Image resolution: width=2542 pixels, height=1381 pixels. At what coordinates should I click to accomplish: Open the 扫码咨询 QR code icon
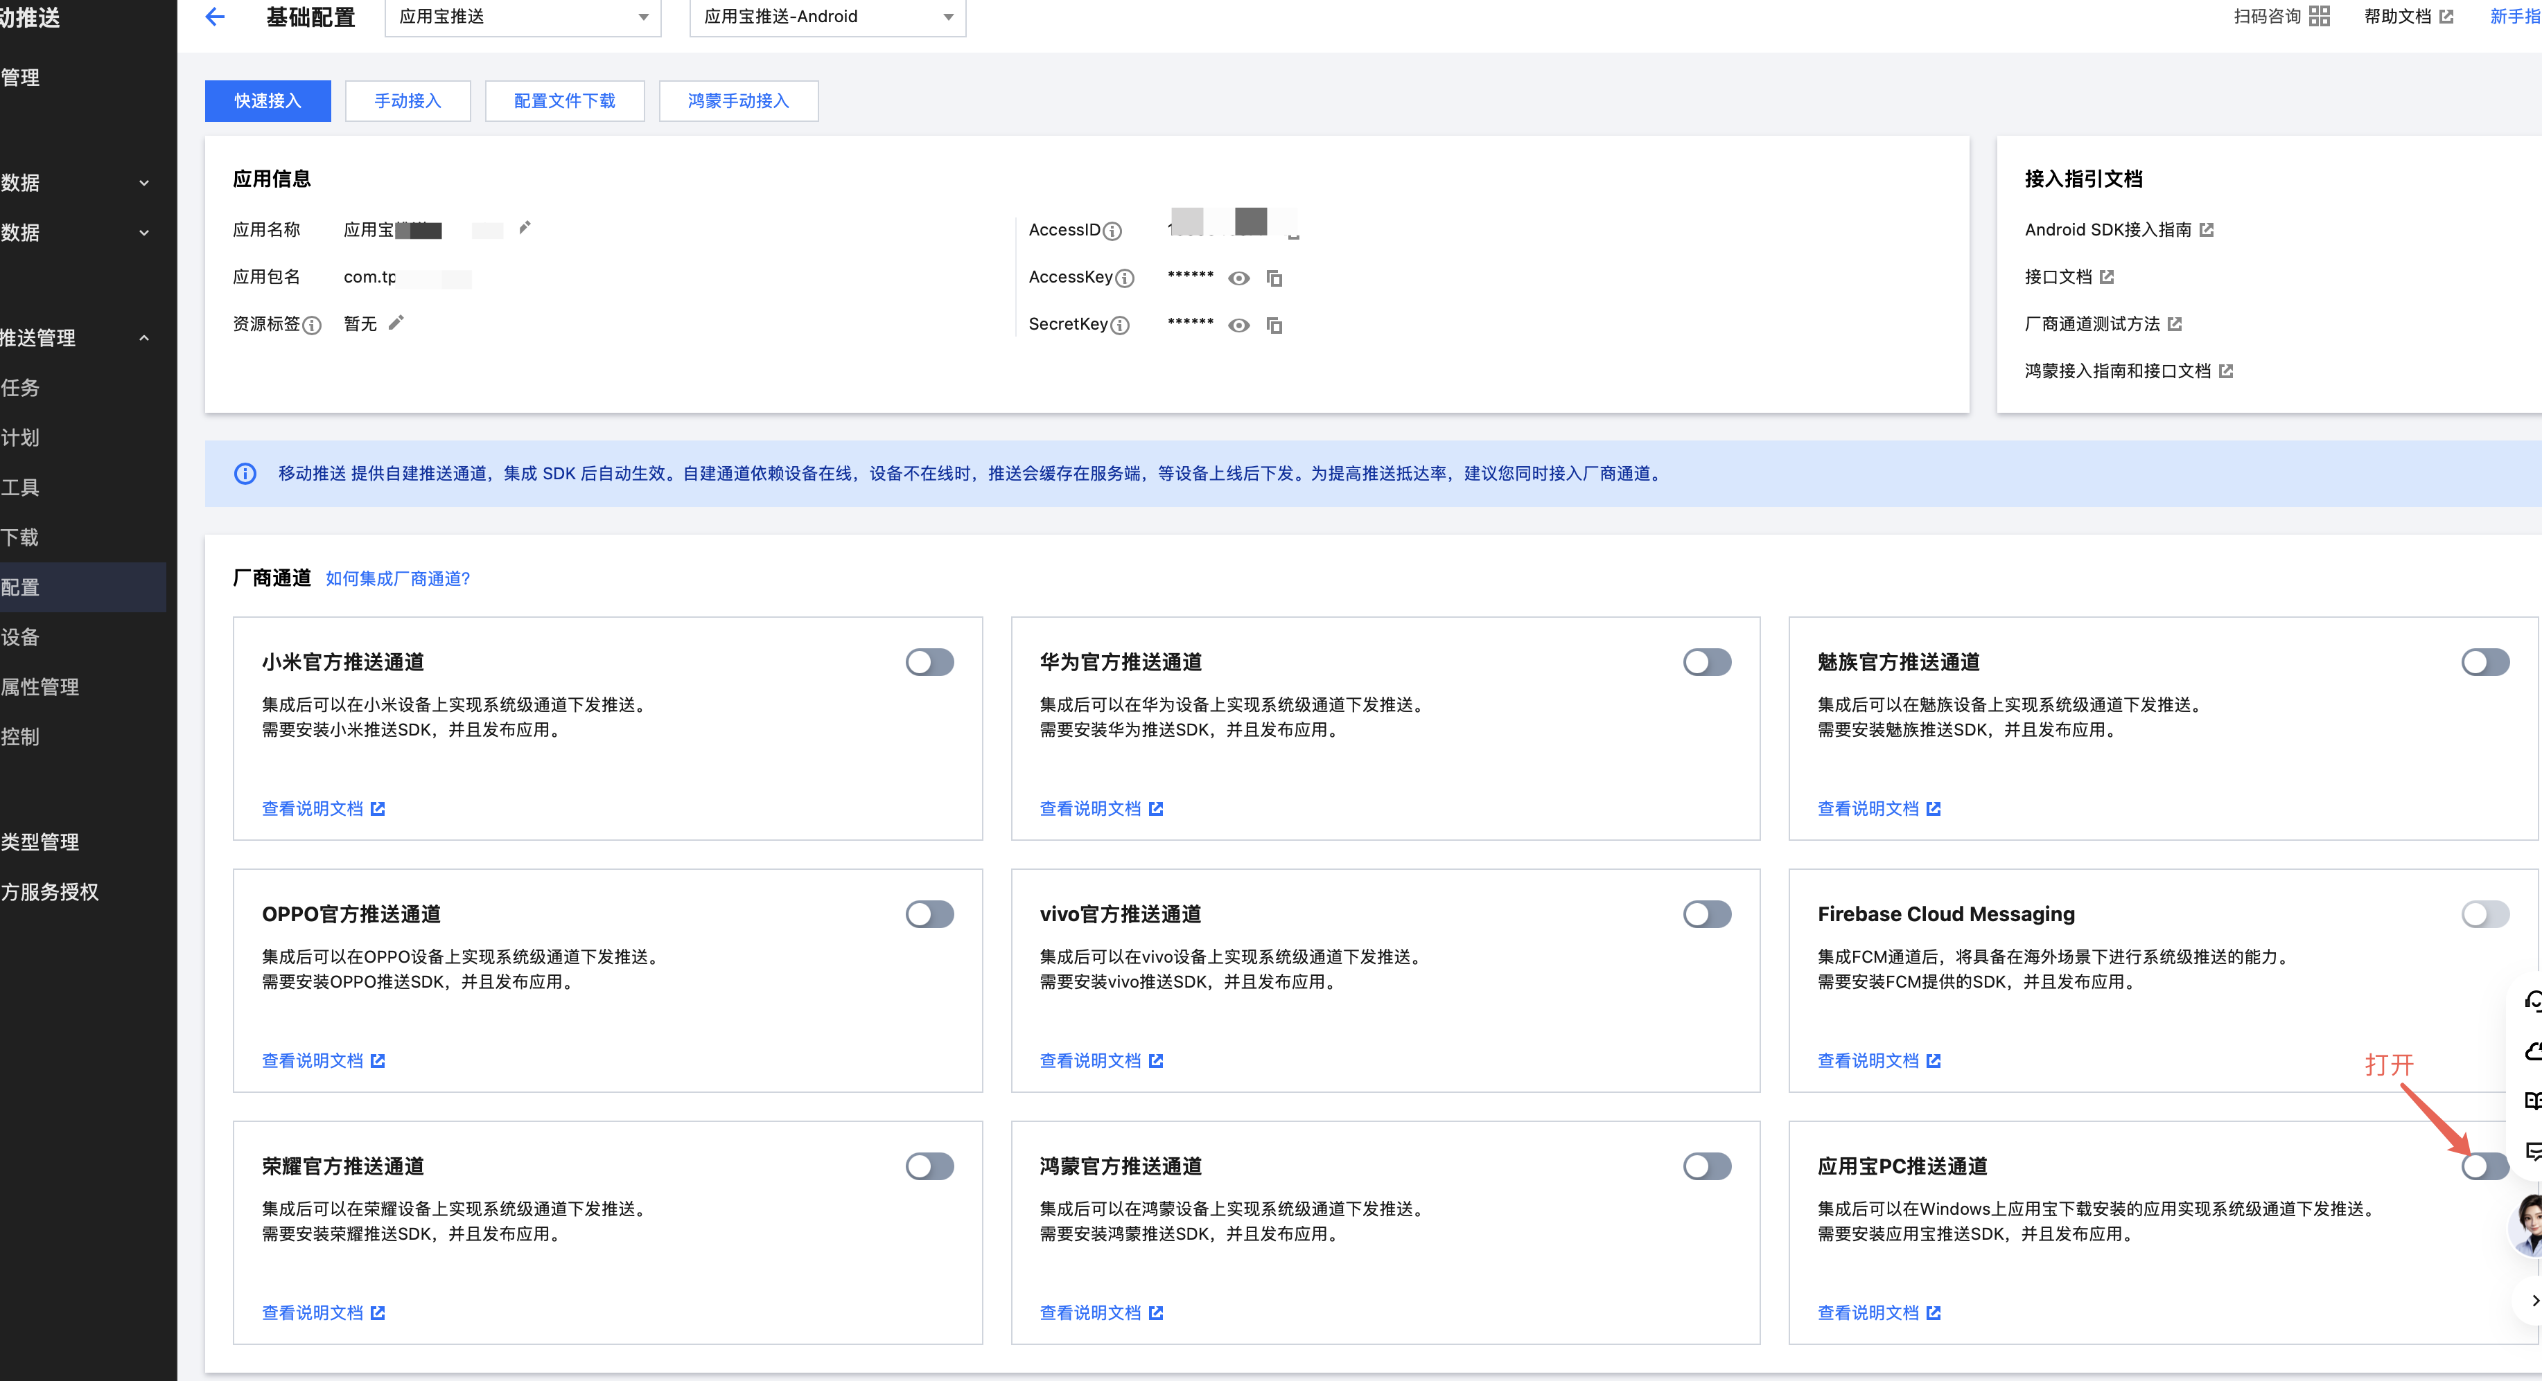coord(2319,16)
